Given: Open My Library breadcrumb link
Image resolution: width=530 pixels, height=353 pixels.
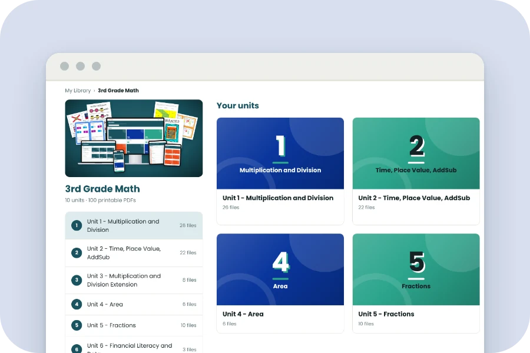Looking at the screenshot, I should click(78, 91).
